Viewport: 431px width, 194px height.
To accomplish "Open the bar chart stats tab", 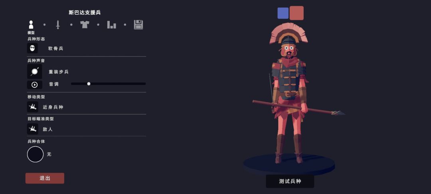I will [x=112, y=24].
